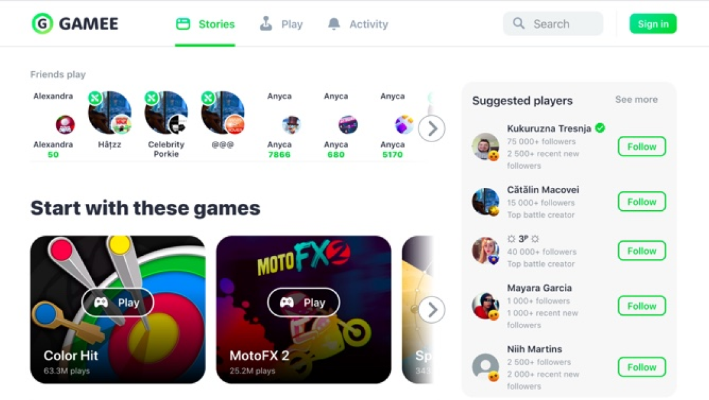
Task: Click the magnifier icon in search box
Action: click(x=518, y=23)
